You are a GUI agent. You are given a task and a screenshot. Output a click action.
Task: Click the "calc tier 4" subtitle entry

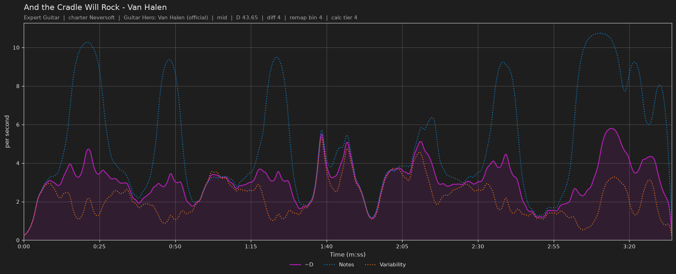click(x=344, y=18)
